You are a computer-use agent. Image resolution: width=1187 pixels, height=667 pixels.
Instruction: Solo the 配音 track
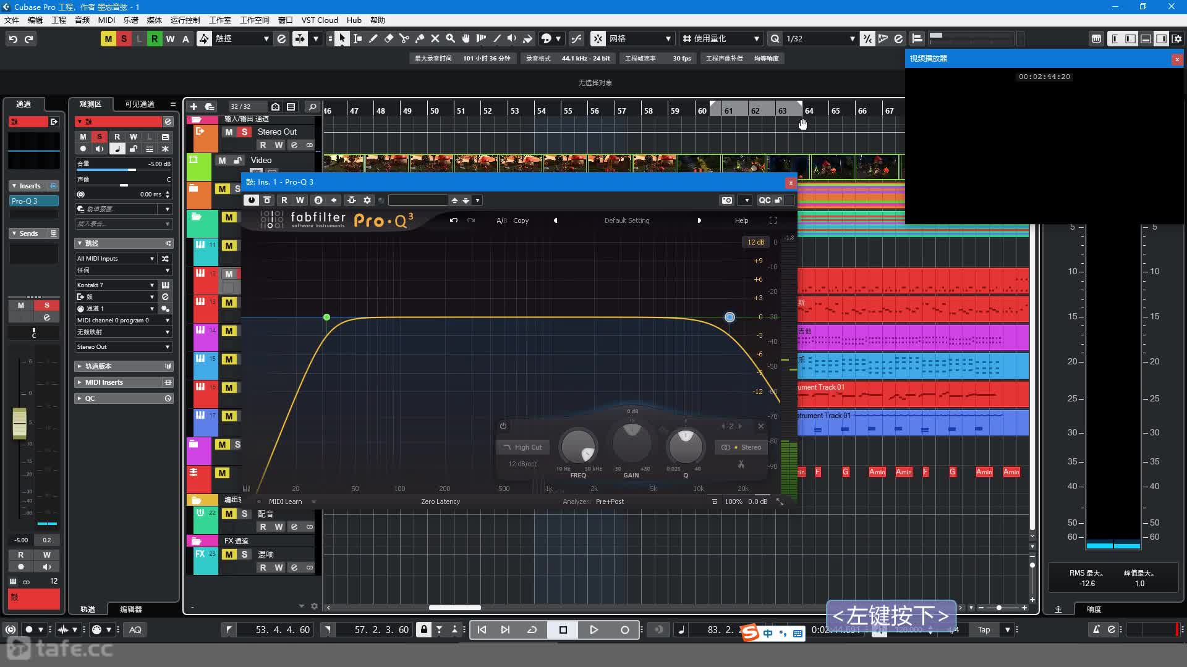coord(244,514)
